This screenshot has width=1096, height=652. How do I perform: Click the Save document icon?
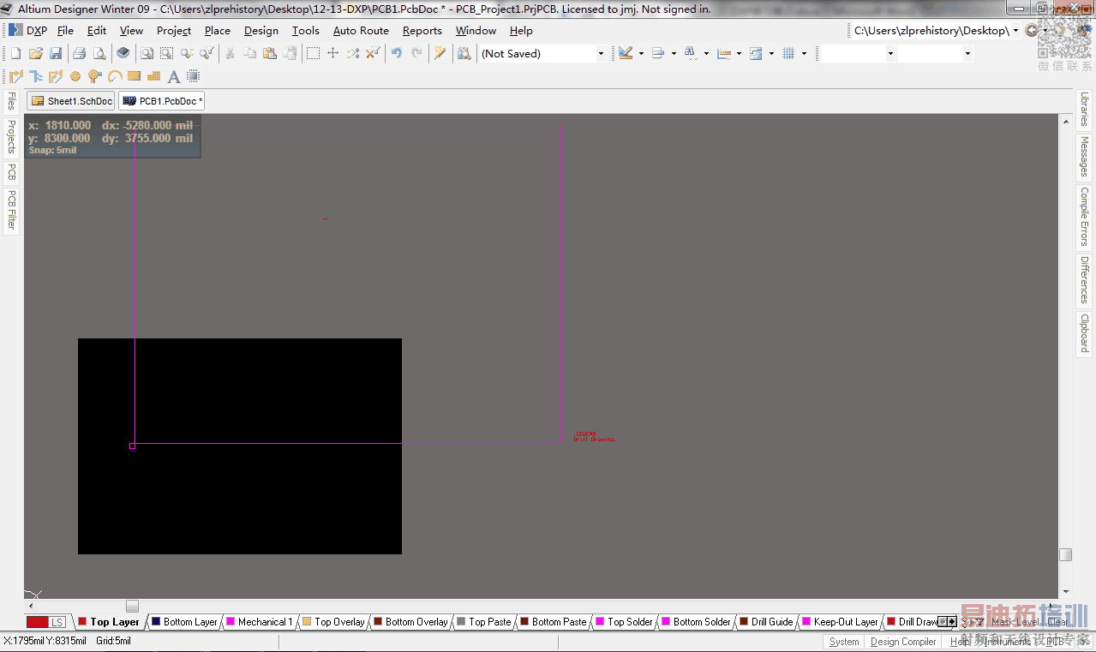(56, 53)
